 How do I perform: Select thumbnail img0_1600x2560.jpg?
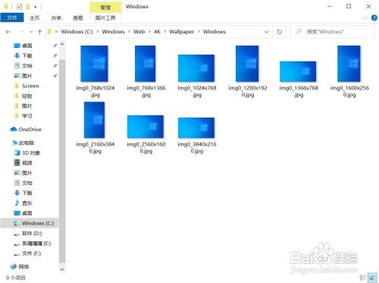(x=349, y=64)
